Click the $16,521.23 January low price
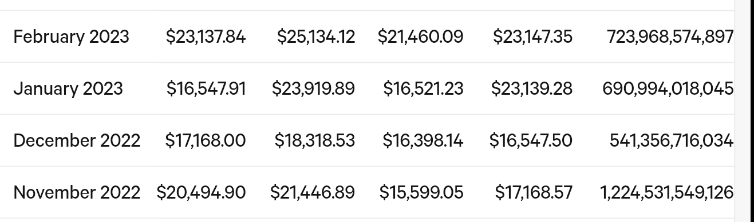The height and width of the screenshot is (222, 754). click(x=424, y=88)
